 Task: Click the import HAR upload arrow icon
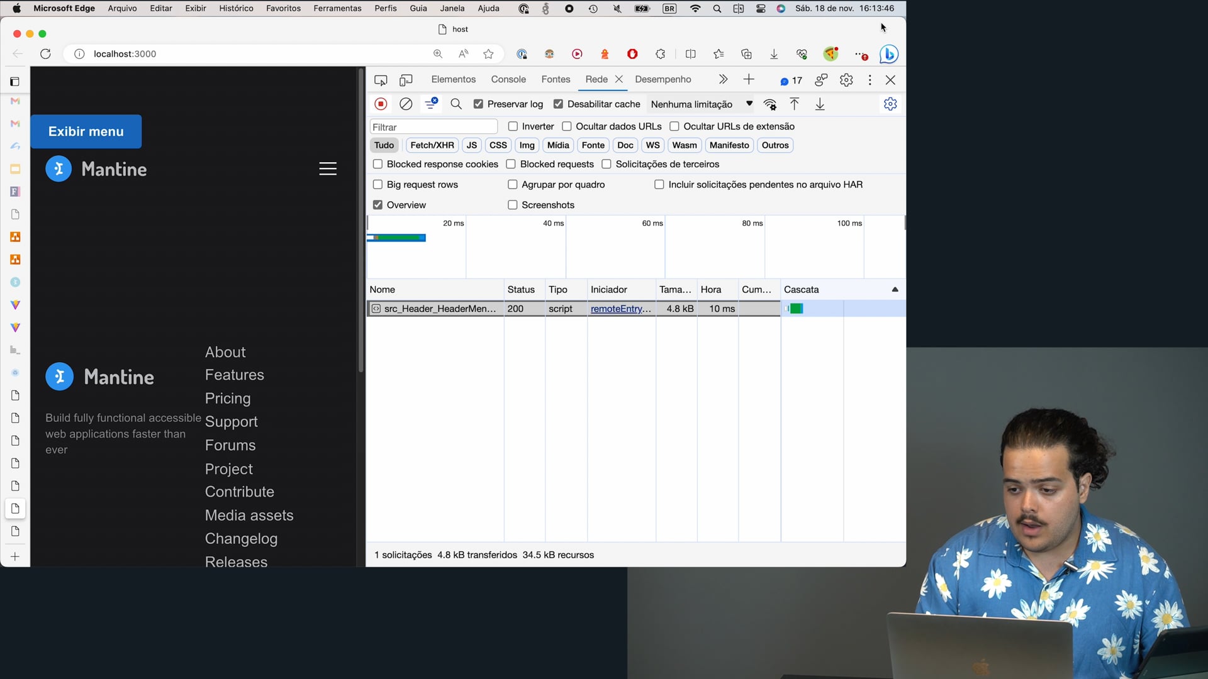tap(795, 104)
